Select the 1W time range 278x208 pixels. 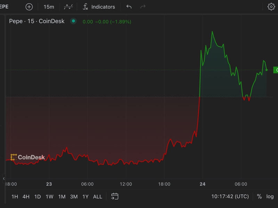click(49, 197)
